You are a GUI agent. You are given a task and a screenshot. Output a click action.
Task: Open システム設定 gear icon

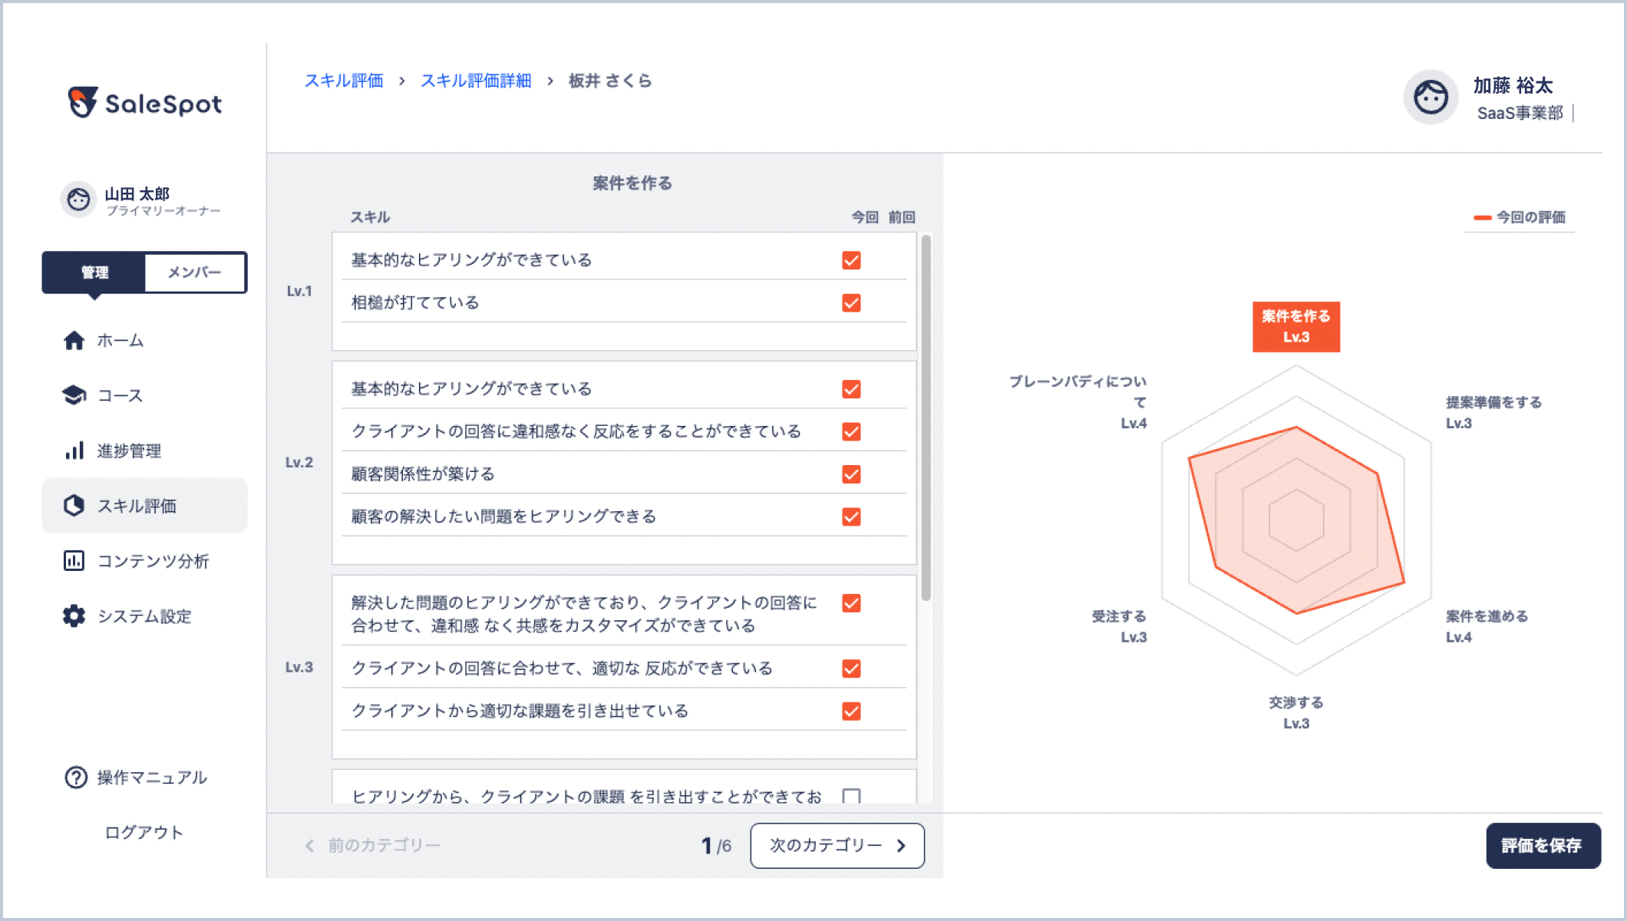pos(74,616)
